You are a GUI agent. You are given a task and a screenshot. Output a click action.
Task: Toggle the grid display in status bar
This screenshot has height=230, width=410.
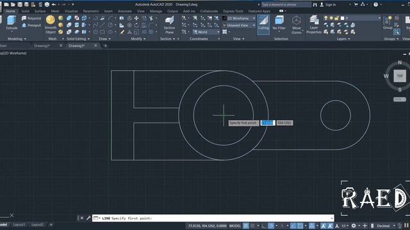coord(246,226)
